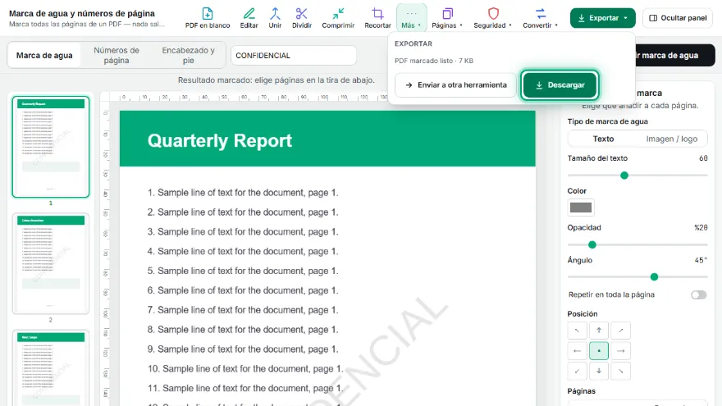Open the Exportar dropdown button
722x406 pixels.
(x=602, y=18)
